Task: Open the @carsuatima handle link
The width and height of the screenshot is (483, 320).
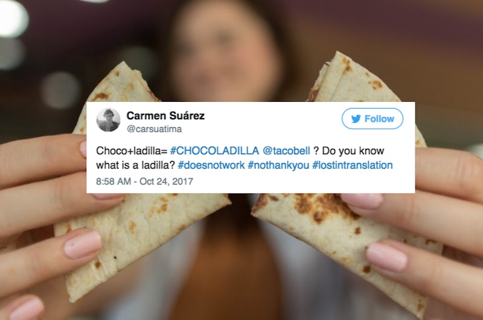Action: click(x=155, y=129)
